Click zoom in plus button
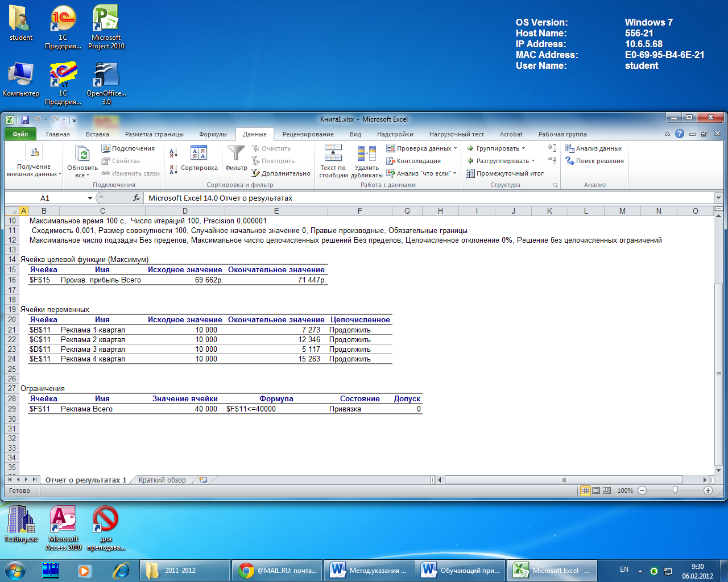Image resolution: width=728 pixels, height=582 pixels. (x=708, y=490)
